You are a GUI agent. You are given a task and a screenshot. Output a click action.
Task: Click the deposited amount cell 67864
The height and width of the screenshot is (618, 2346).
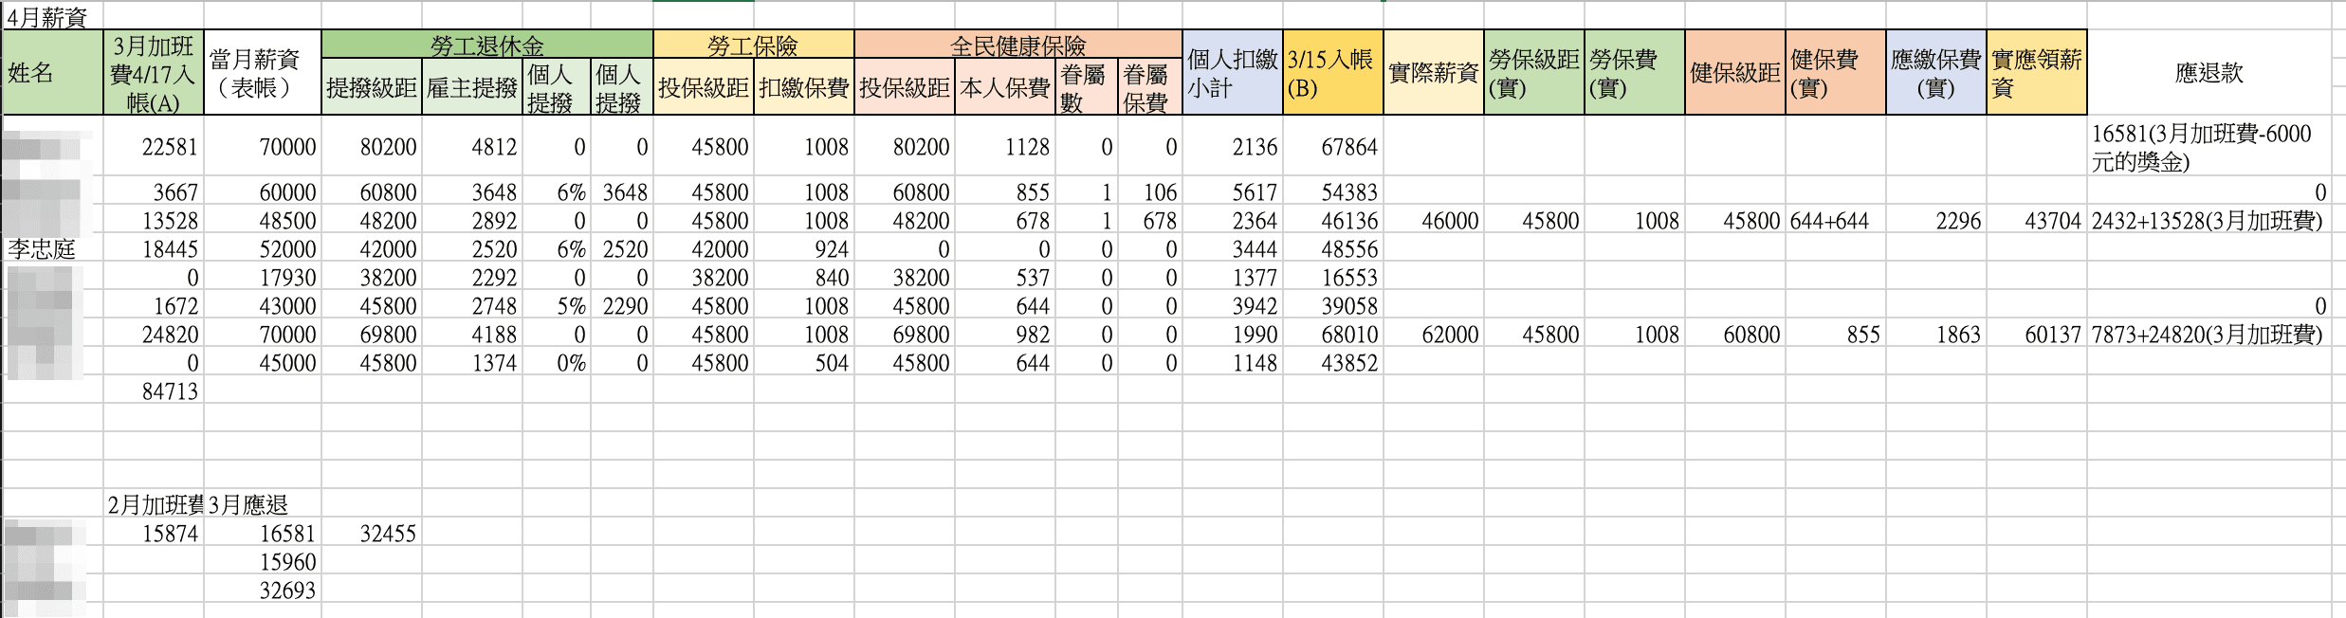coord(1333,147)
